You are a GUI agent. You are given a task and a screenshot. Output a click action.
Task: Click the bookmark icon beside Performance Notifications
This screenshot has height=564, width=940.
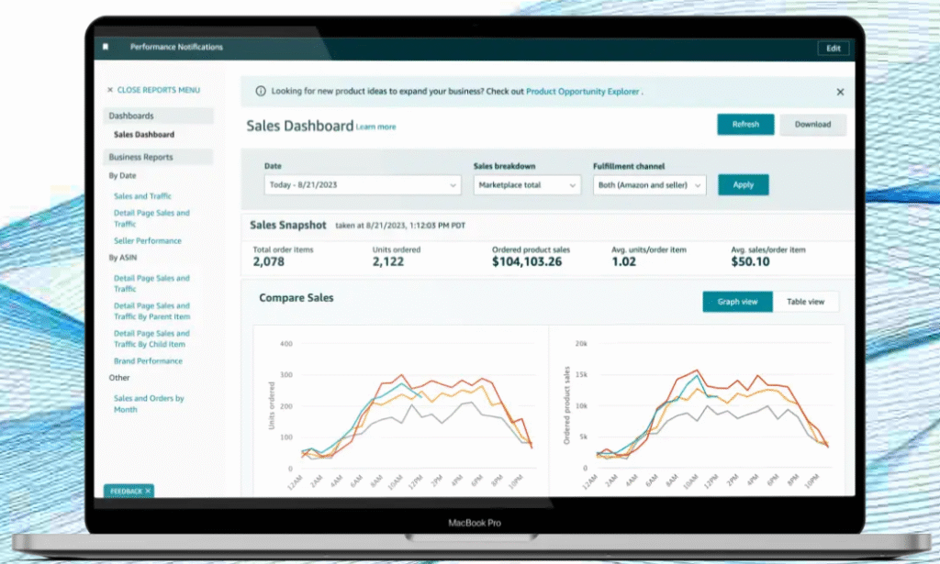[x=106, y=47]
